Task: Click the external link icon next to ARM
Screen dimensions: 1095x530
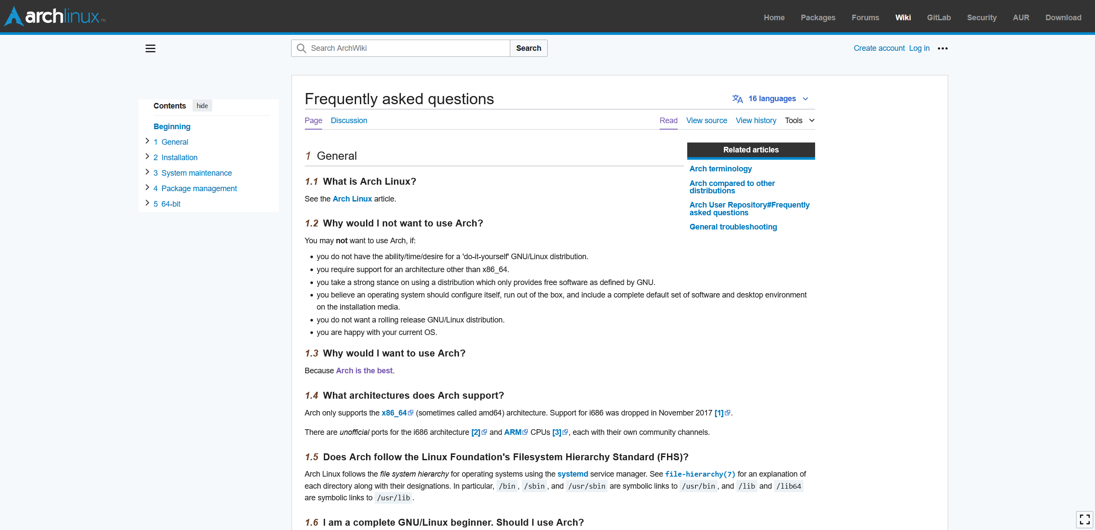Action: [x=525, y=432]
